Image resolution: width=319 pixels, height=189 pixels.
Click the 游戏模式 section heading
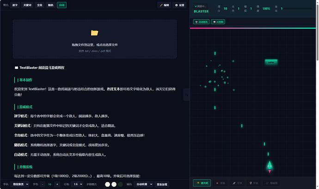26,107
